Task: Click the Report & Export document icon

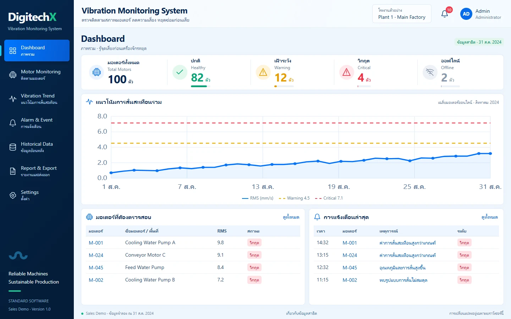Action: tap(13, 171)
